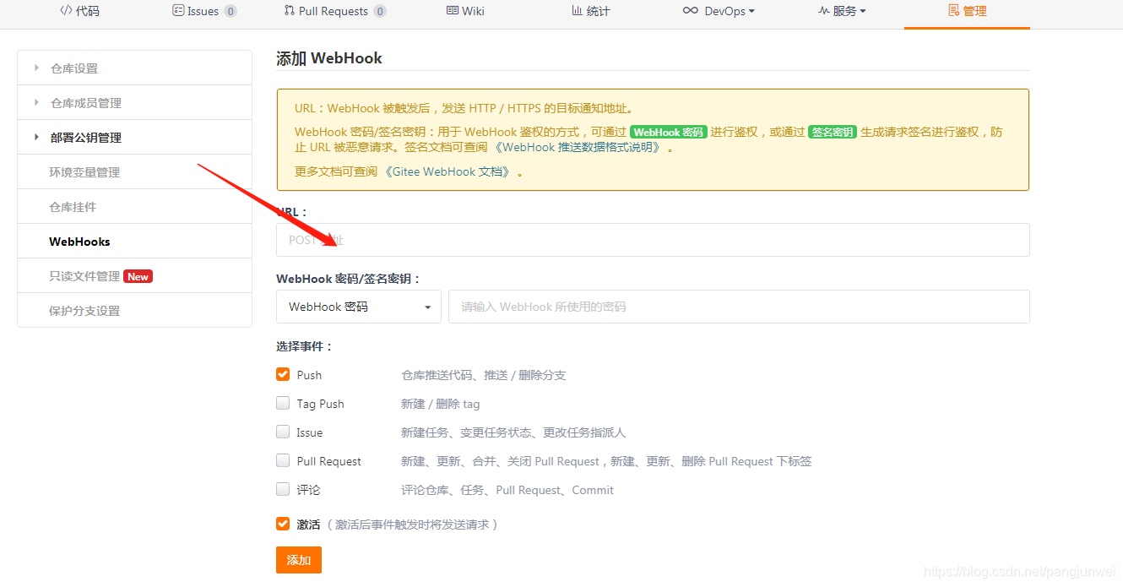Expand the 仓库设置 sidebar section
Screen dimensions: 1123x587
pos(135,68)
